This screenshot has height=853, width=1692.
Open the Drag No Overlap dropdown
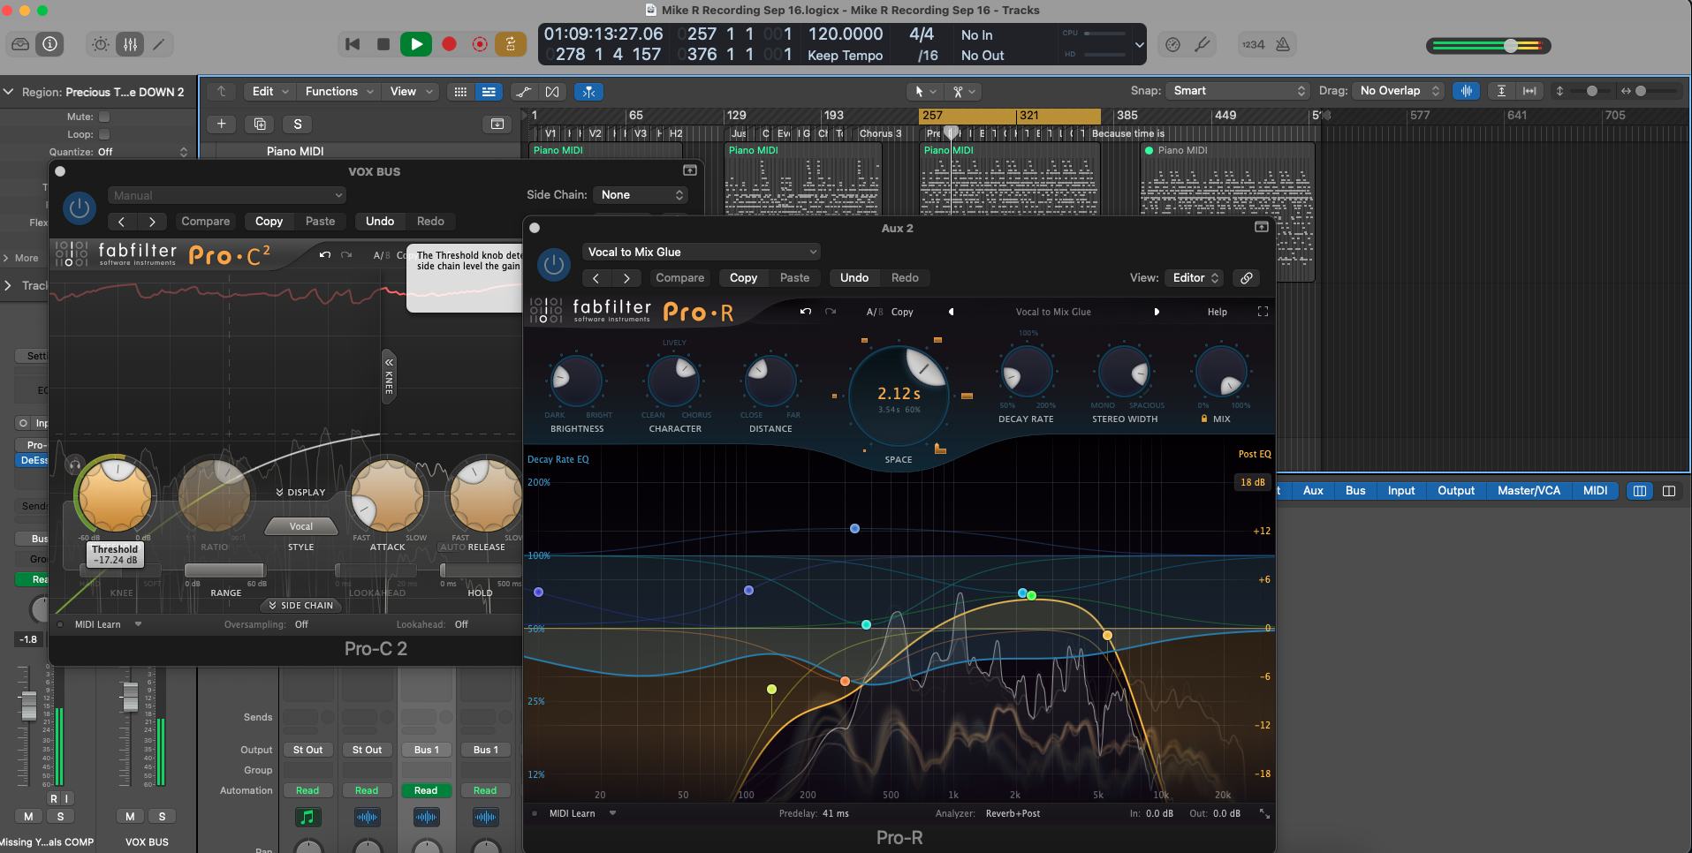coord(1399,91)
